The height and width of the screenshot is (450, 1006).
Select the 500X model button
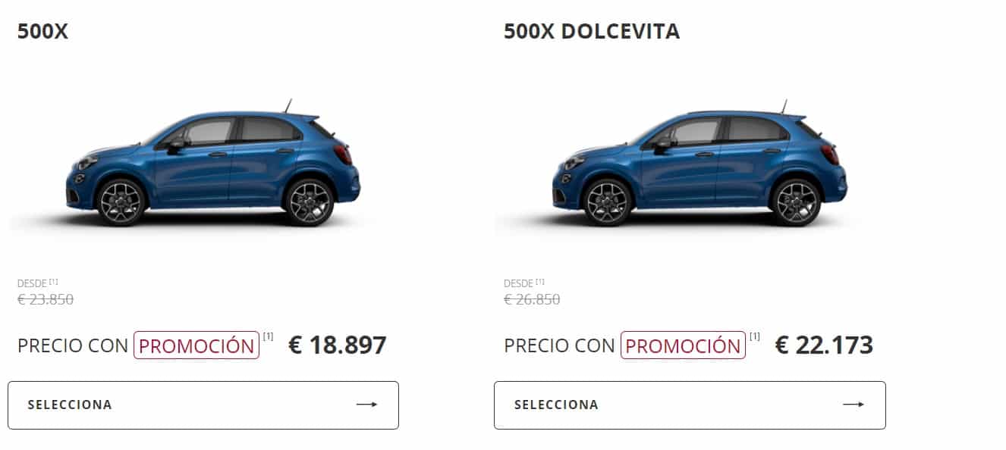[x=203, y=405]
